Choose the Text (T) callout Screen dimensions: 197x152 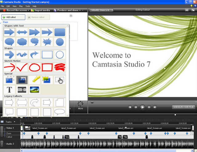pos(9,90)
